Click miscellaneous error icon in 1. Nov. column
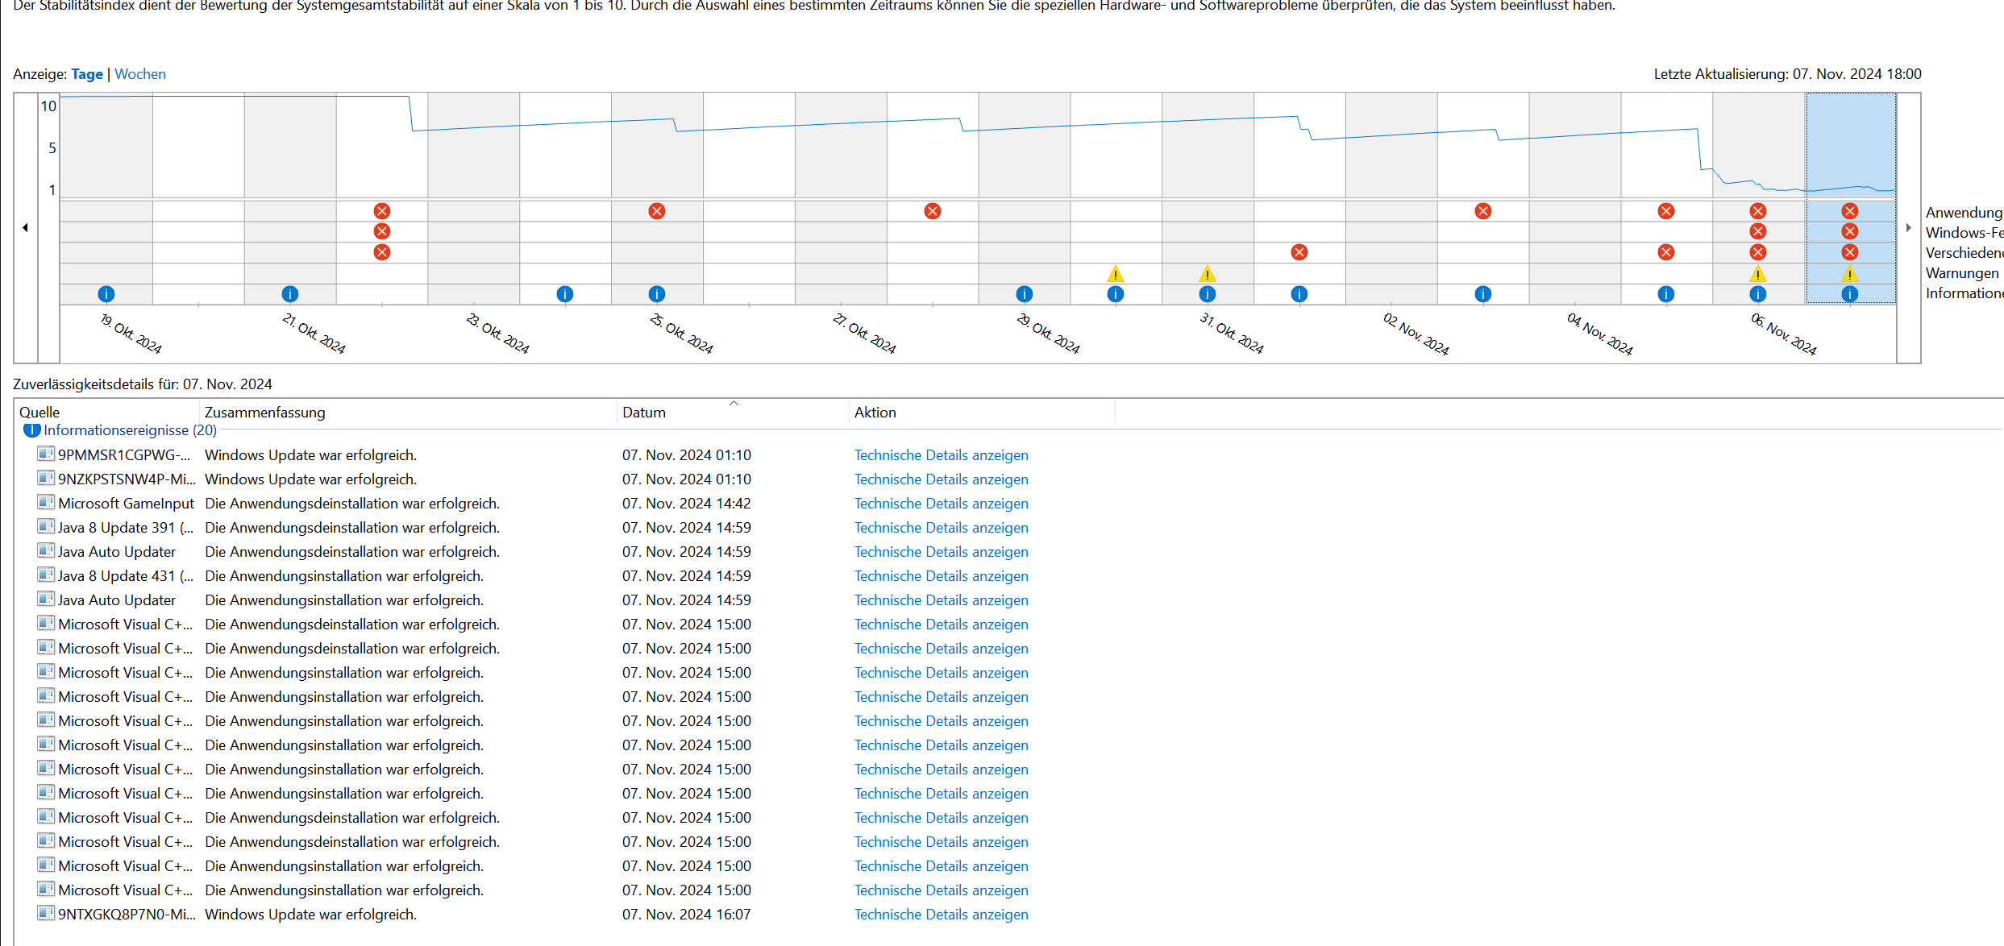The height and width of the screenshot is (946, 2004). click(x=1299, y=252)
